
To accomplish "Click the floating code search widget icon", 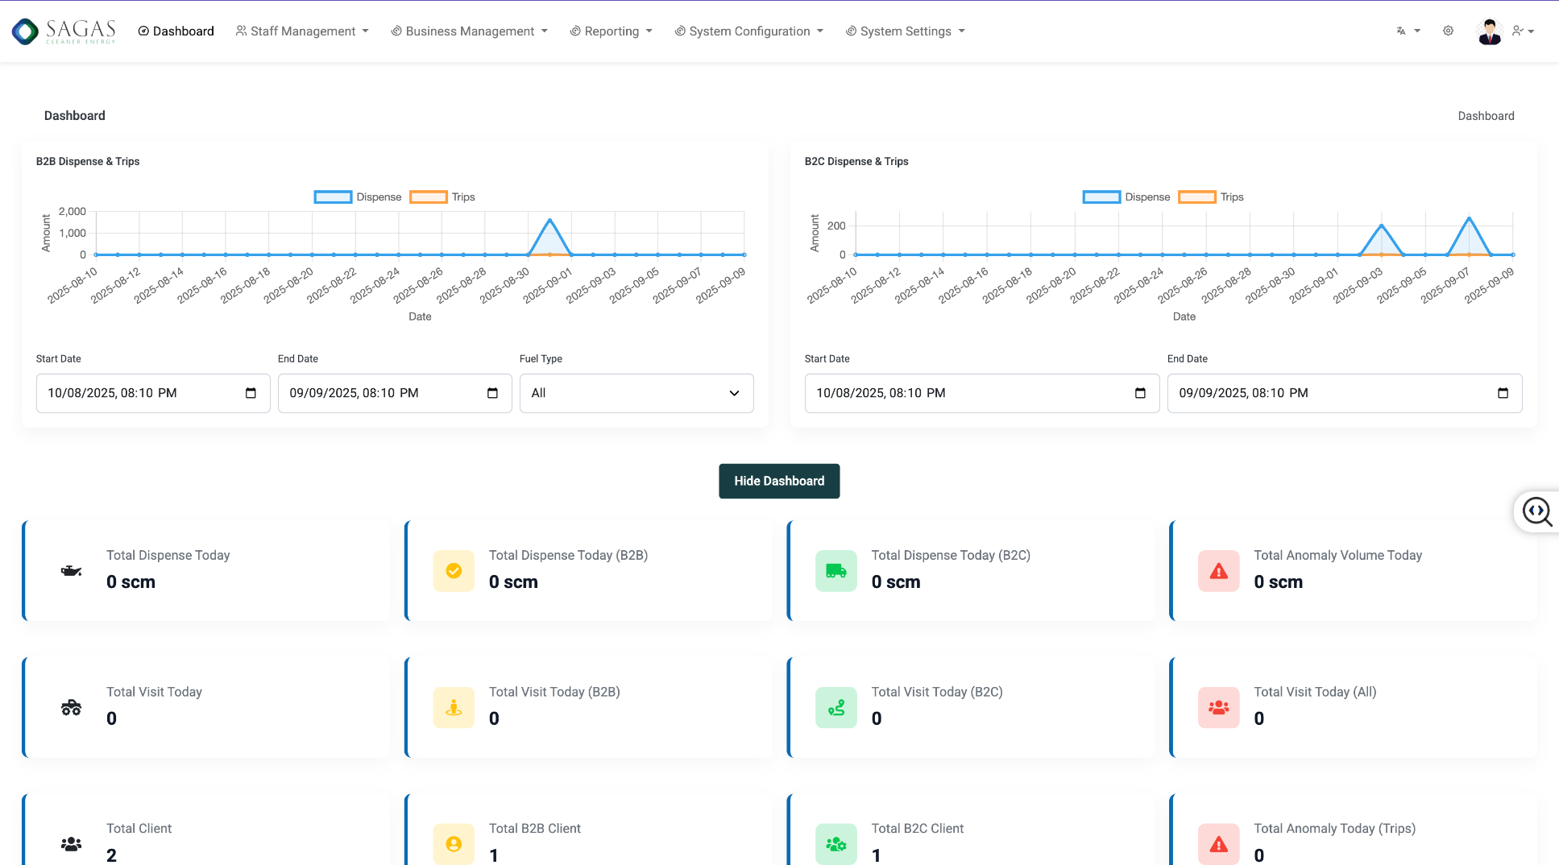I will pyautogui.click(x=1536, y=511).
